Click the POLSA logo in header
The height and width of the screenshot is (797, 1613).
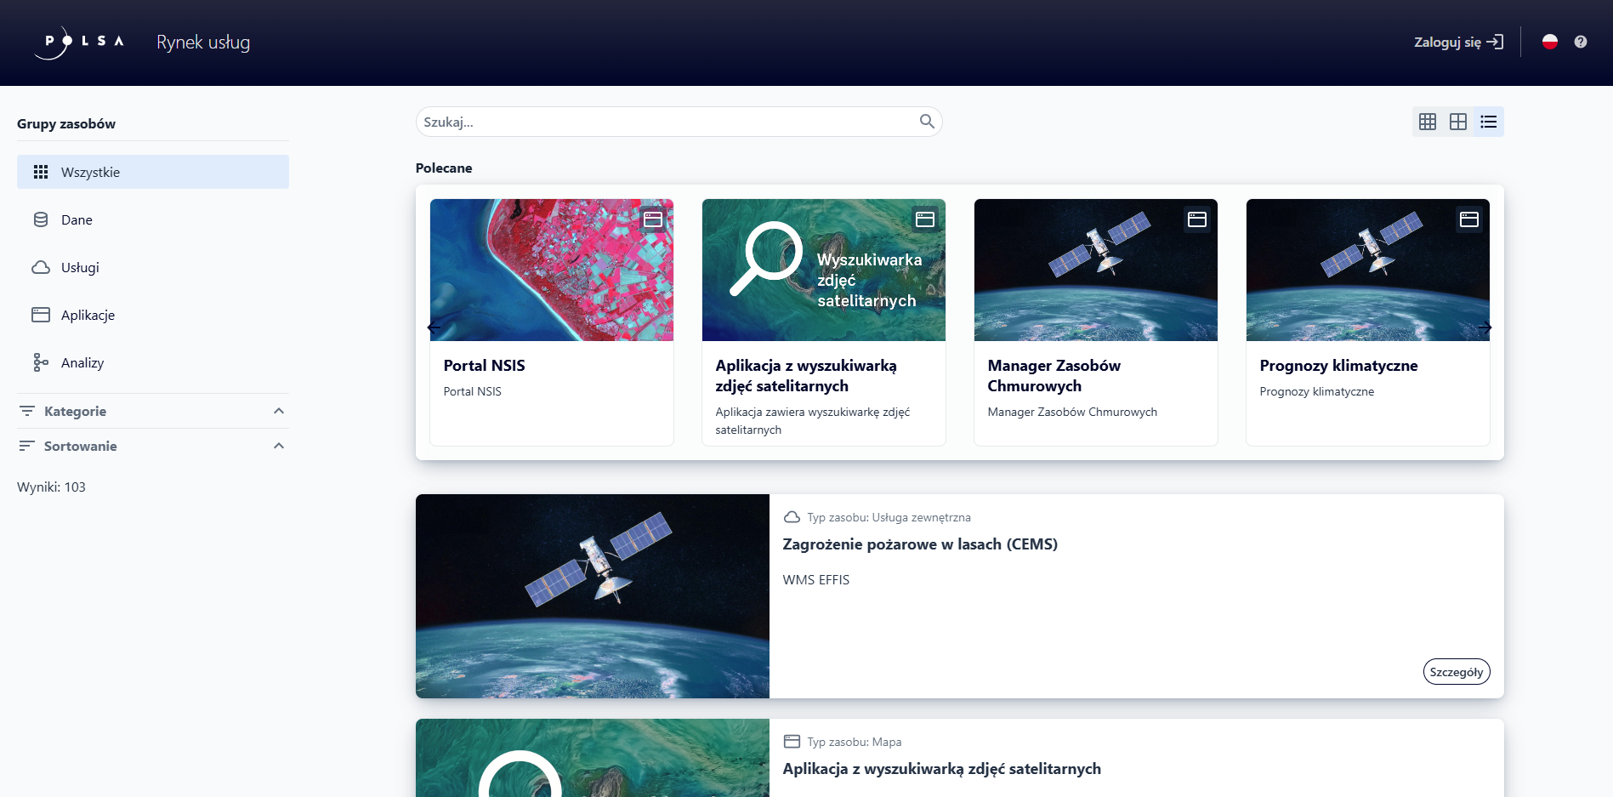(80, 43)
